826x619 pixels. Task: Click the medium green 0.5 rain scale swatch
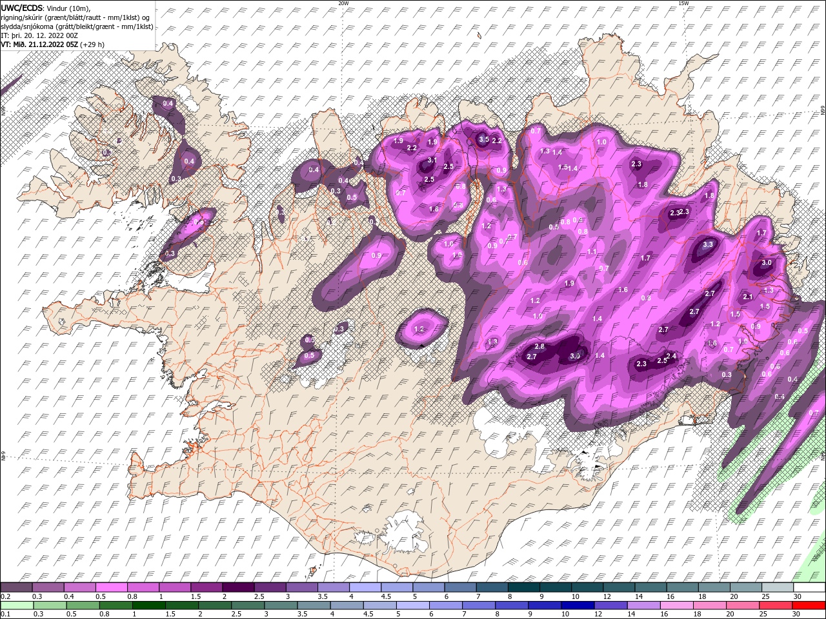pos(83,605)
